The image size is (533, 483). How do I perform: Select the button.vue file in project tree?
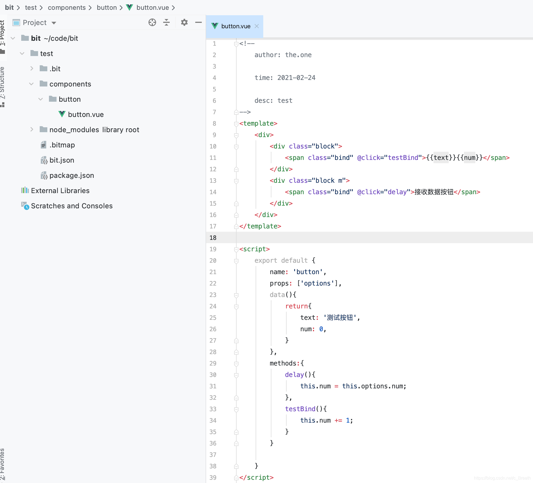86,114
